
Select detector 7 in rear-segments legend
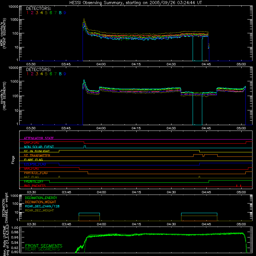[x=55, y=74]
